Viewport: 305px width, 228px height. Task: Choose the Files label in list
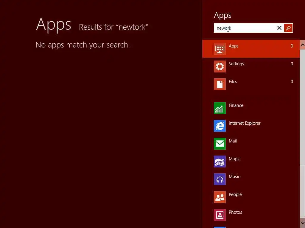[x=233, y=82]
